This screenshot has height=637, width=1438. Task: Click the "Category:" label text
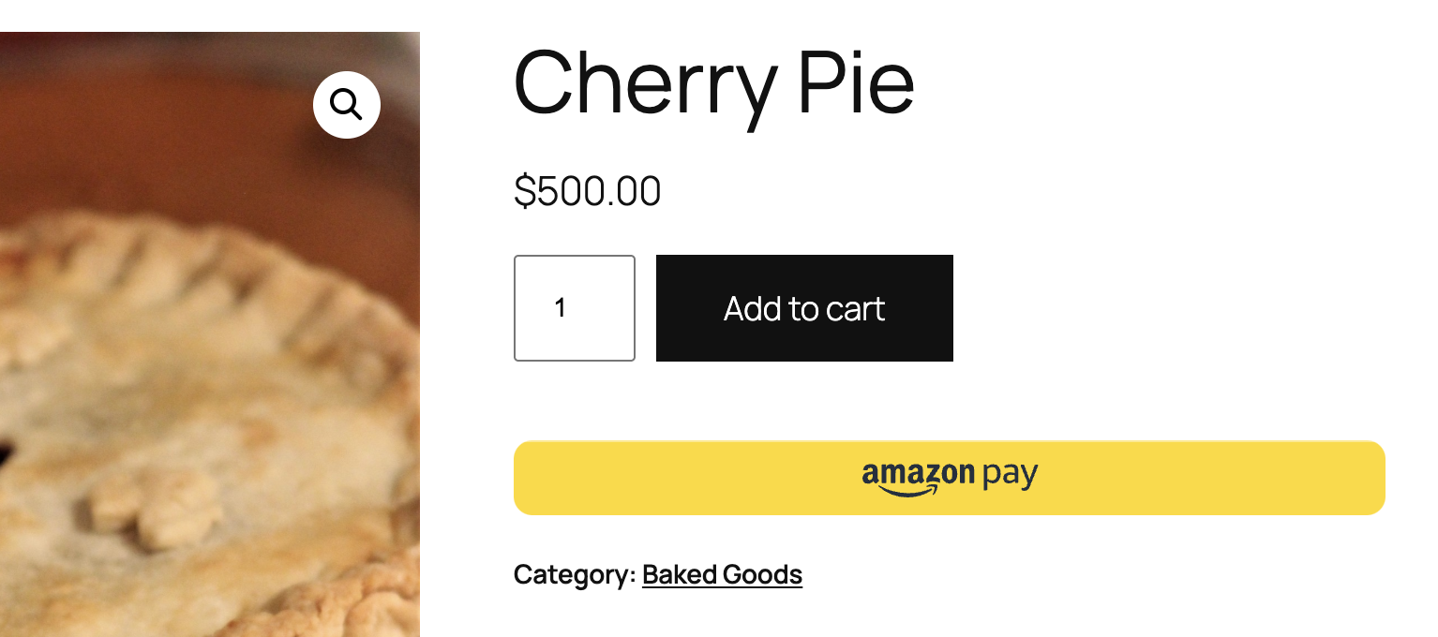coord(575,574)
